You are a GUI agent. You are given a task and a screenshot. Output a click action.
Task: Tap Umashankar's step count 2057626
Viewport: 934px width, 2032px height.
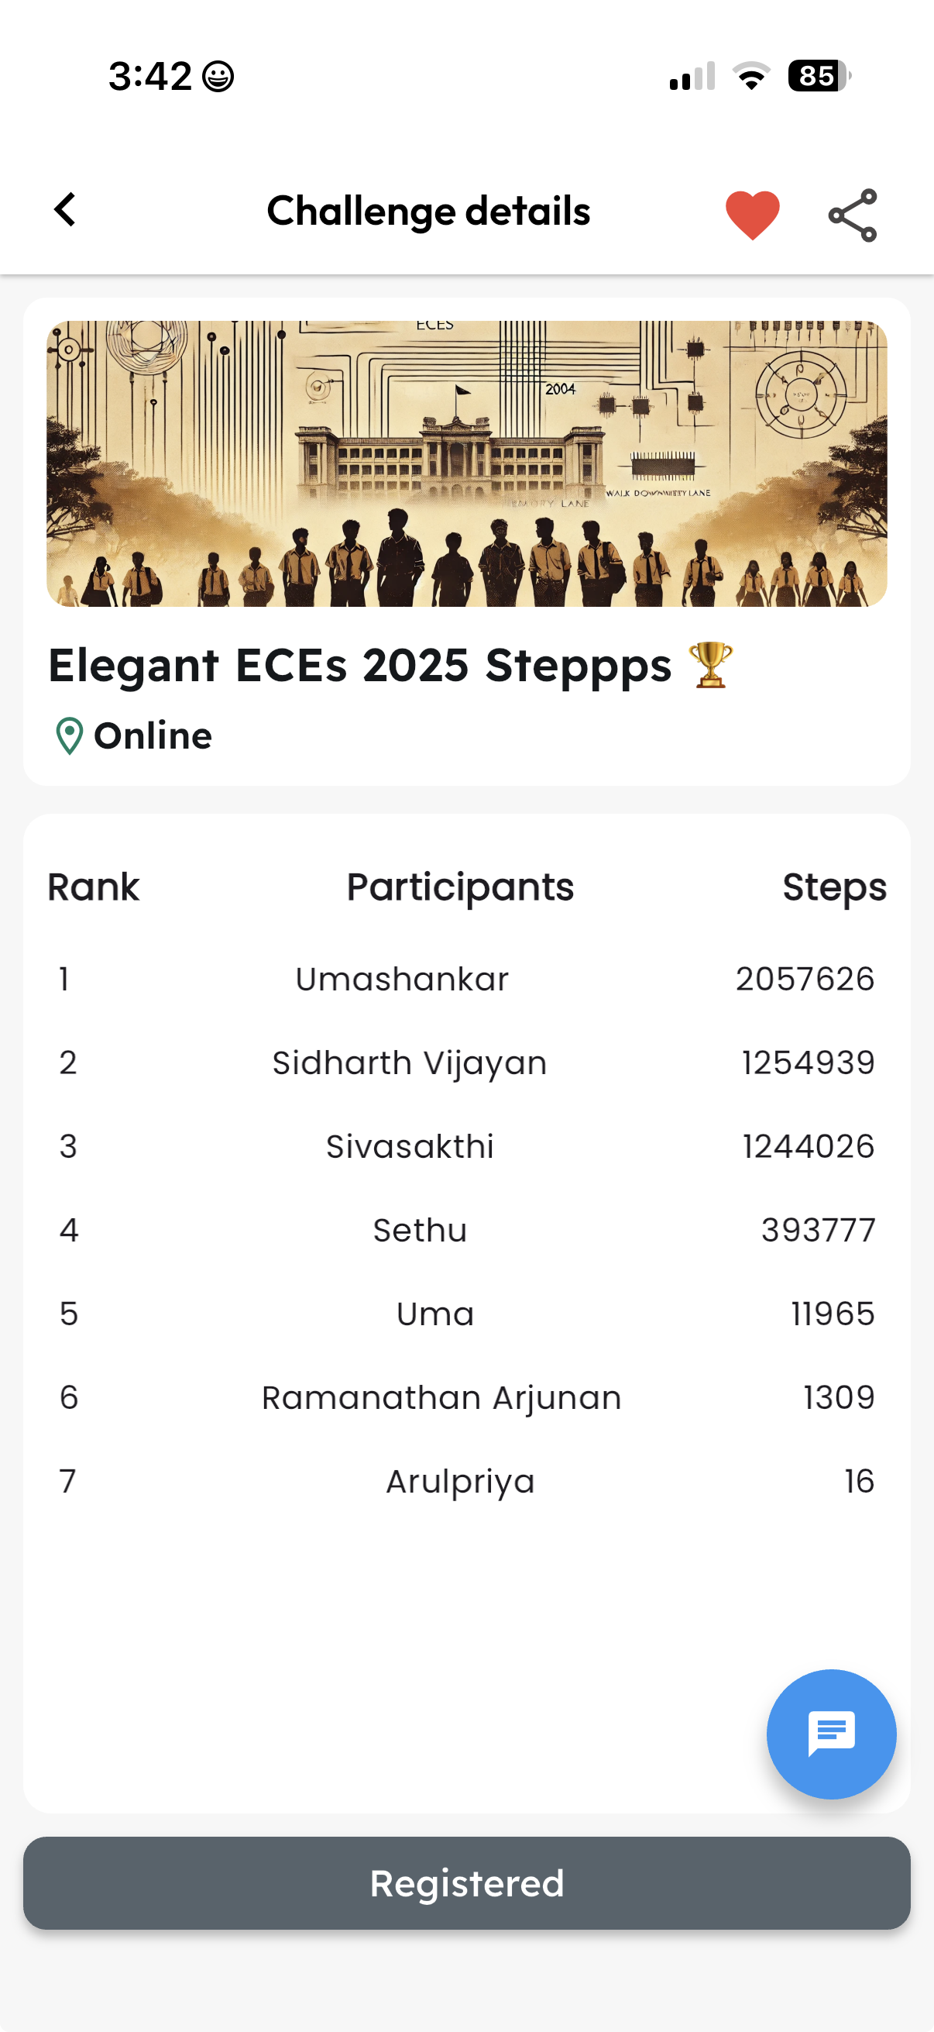point(805,978)
